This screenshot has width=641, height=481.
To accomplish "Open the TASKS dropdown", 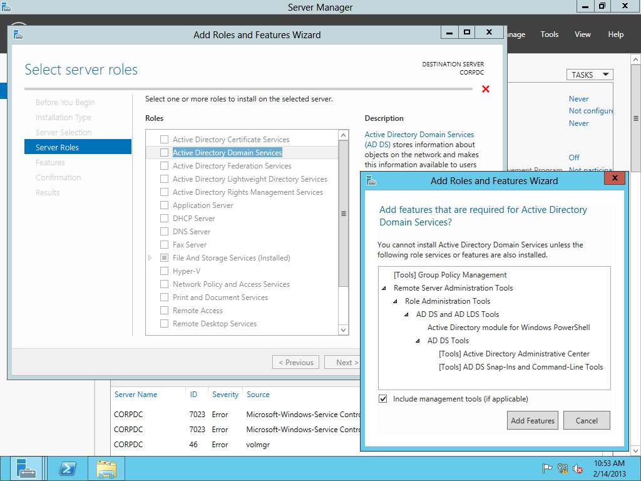I will click(x=590, y=75).
